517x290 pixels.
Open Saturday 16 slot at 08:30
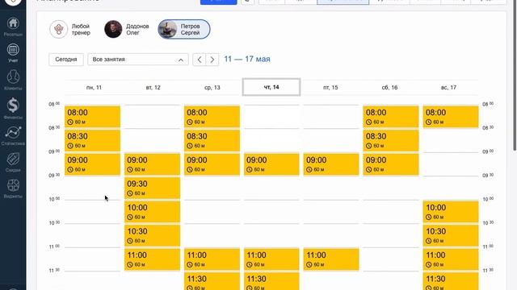(391, 140)
